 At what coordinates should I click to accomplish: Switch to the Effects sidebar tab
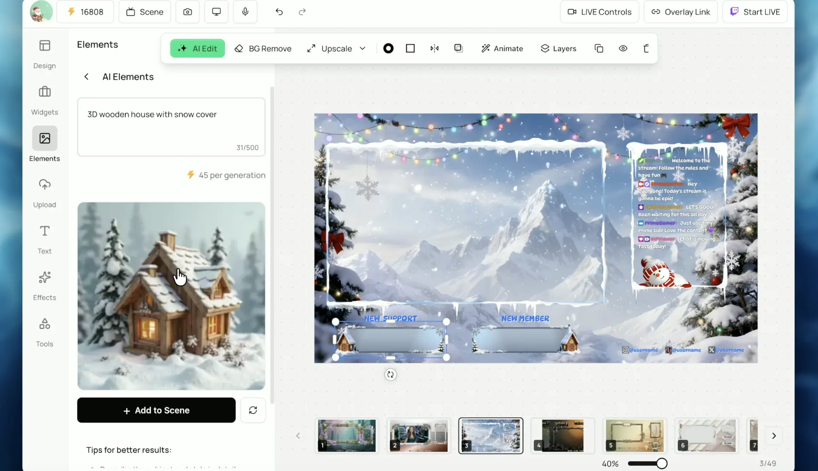[x=45, y=286]
